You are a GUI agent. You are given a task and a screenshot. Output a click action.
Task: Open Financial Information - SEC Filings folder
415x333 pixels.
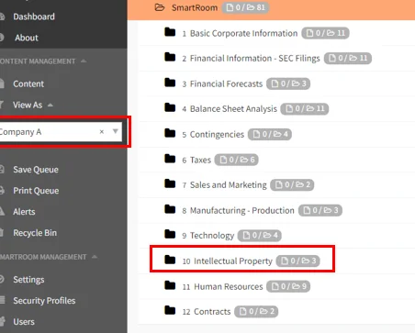click(254, 58)
